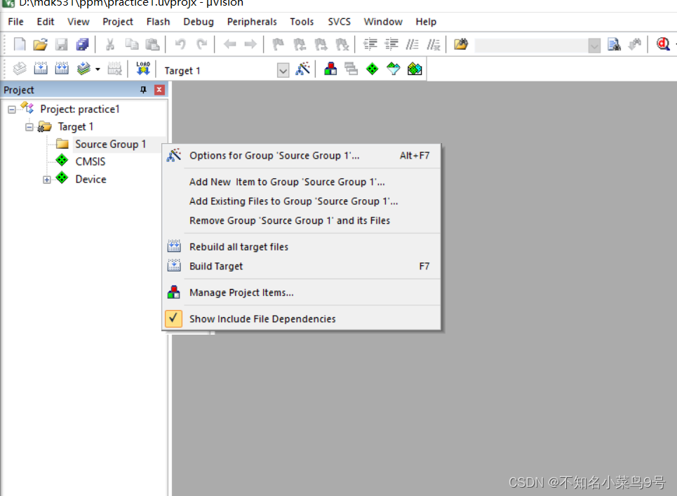
Task: Undo the last action
Action: pos(180,44)
